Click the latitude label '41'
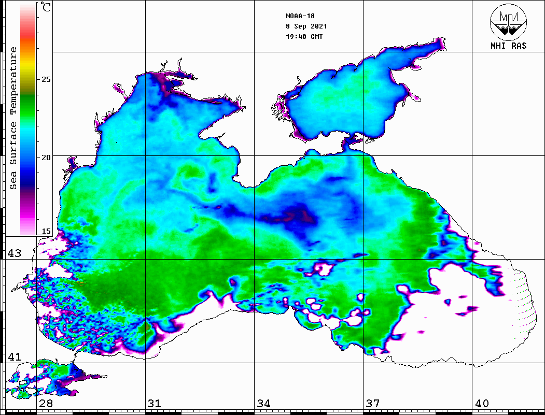 point(15,357)
